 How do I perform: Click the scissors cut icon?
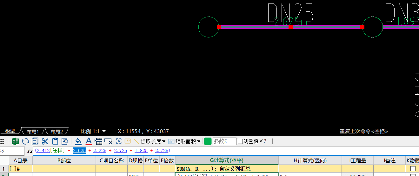tap(45, 141)
